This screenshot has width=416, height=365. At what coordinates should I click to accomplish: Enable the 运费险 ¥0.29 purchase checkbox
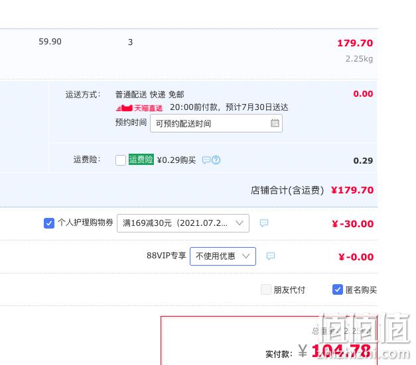tap(121, 160)
